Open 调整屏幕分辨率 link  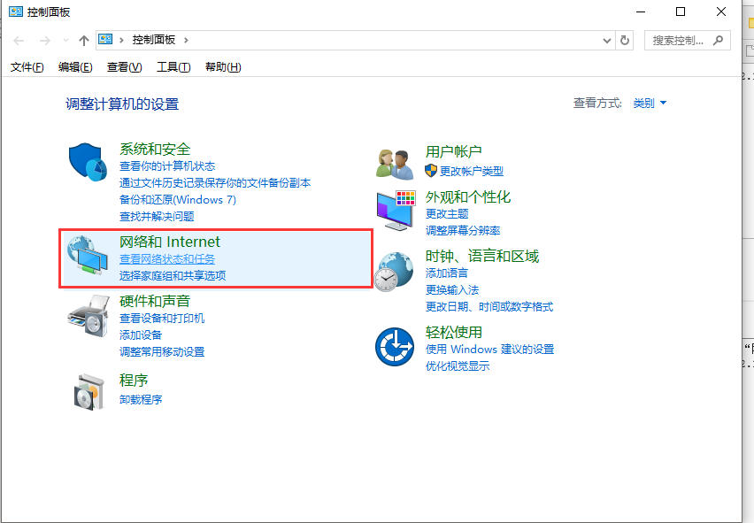click(x=463, y=231)
